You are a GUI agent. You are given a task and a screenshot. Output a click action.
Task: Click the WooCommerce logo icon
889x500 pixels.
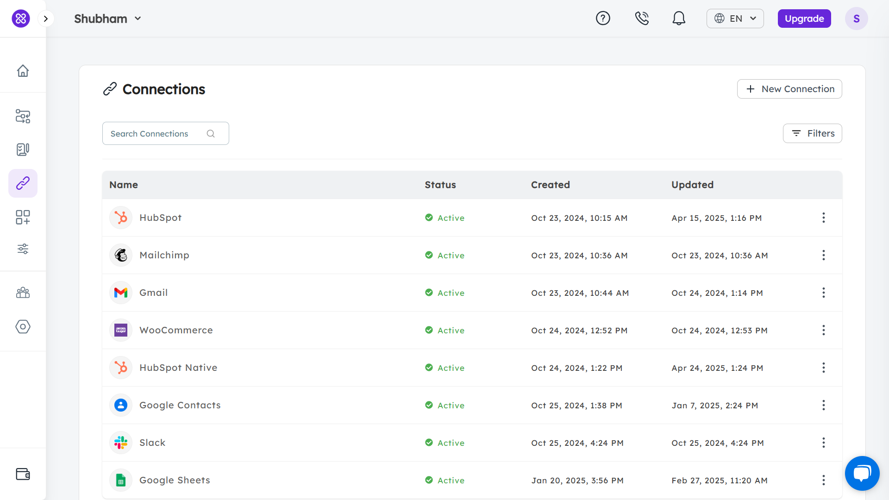121,330
